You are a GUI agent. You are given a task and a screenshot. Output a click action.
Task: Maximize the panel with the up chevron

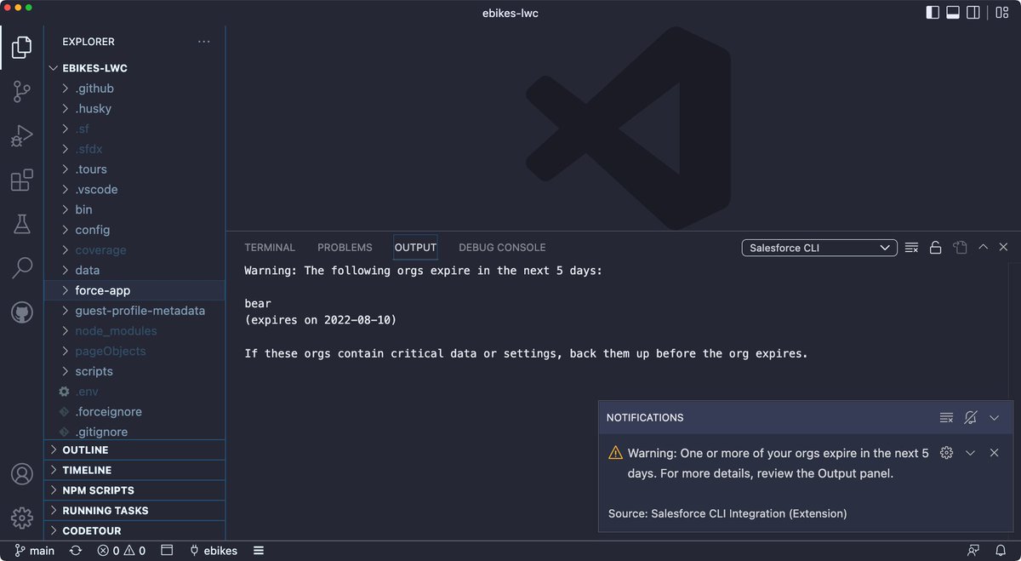983,248
